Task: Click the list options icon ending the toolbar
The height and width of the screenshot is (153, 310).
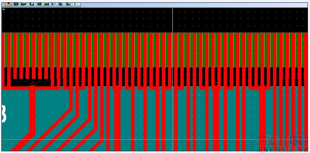Action: pos(76,4)
